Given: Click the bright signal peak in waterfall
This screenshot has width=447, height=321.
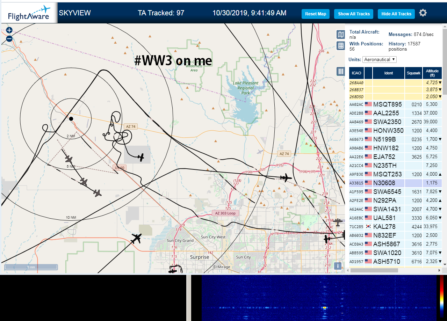Looking at the screenshot, I should [325, 308].
